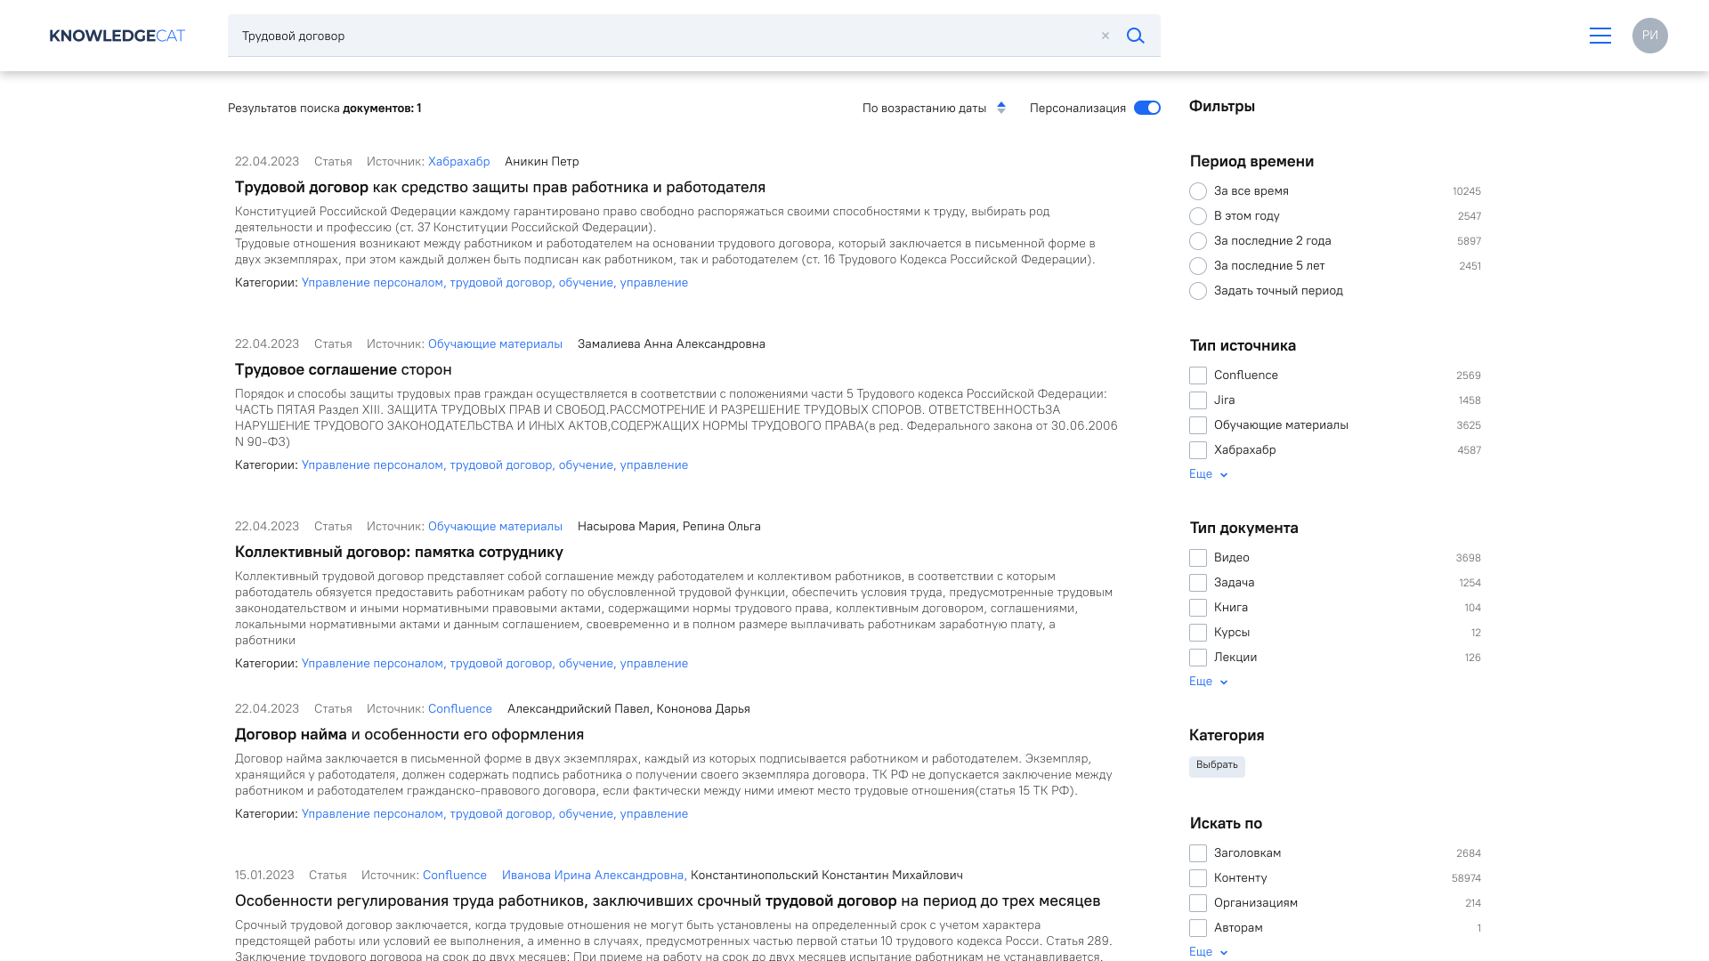Check search by Заголовкам
1709x961 pixels.
[1198, 853]
